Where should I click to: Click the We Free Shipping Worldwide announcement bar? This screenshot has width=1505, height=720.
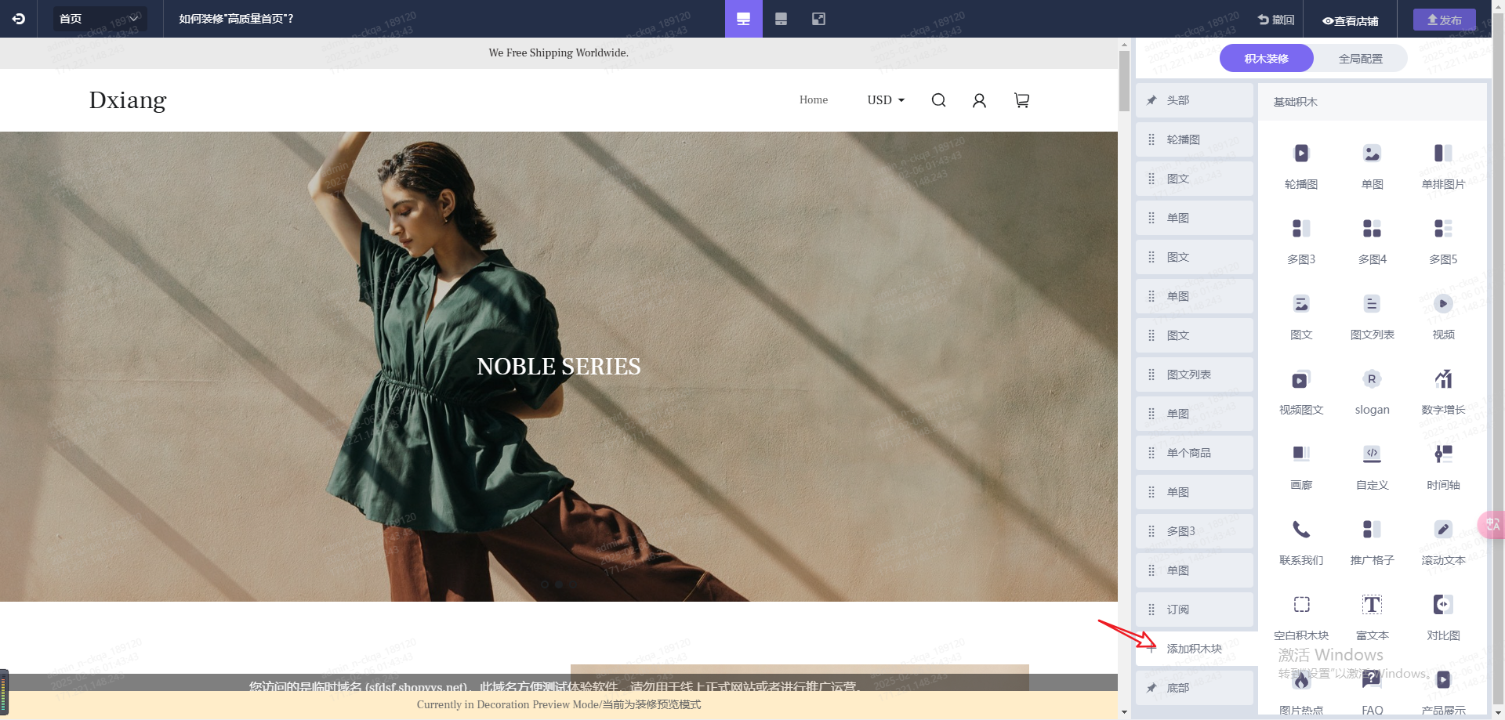click(x=559, y=52)
